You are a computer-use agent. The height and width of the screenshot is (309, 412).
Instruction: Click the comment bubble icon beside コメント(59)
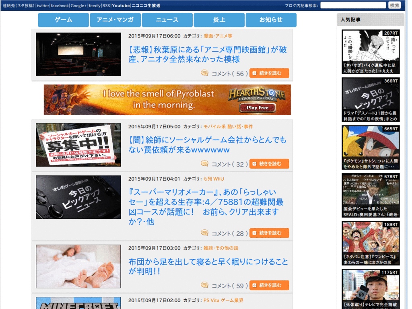(x=204, y=285)
